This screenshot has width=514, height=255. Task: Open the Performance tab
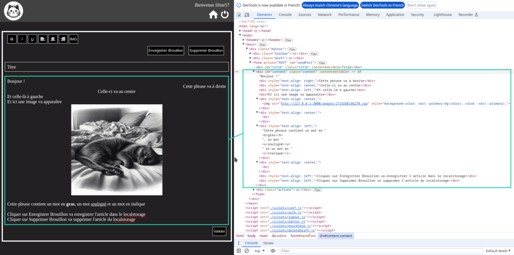[x=348, y=15]
